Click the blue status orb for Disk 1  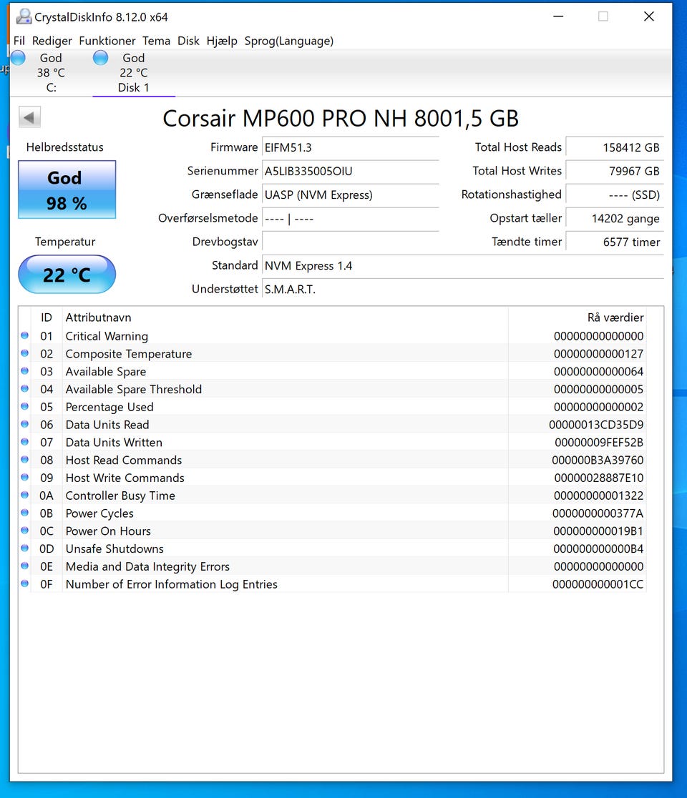click(100, 57)
